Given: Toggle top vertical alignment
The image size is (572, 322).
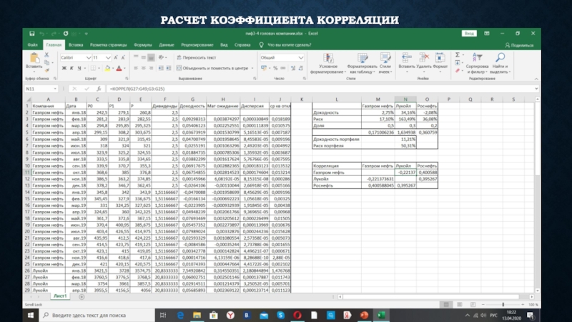Looking at the screenshot, I should coord(136,57).
